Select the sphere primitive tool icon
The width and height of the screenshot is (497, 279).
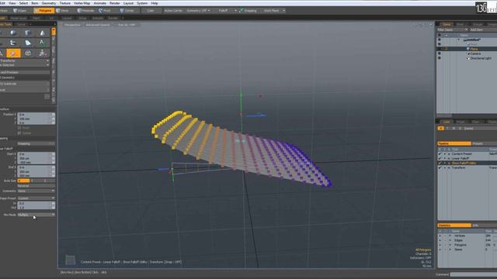tap(13, 33)
